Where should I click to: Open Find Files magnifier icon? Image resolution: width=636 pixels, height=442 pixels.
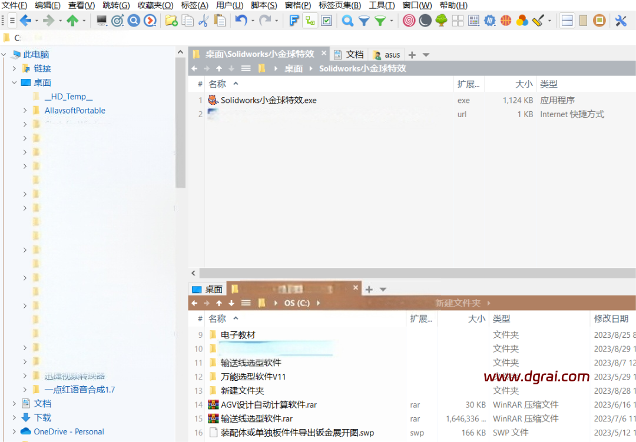pyautogui.click(x=348, y=21)
